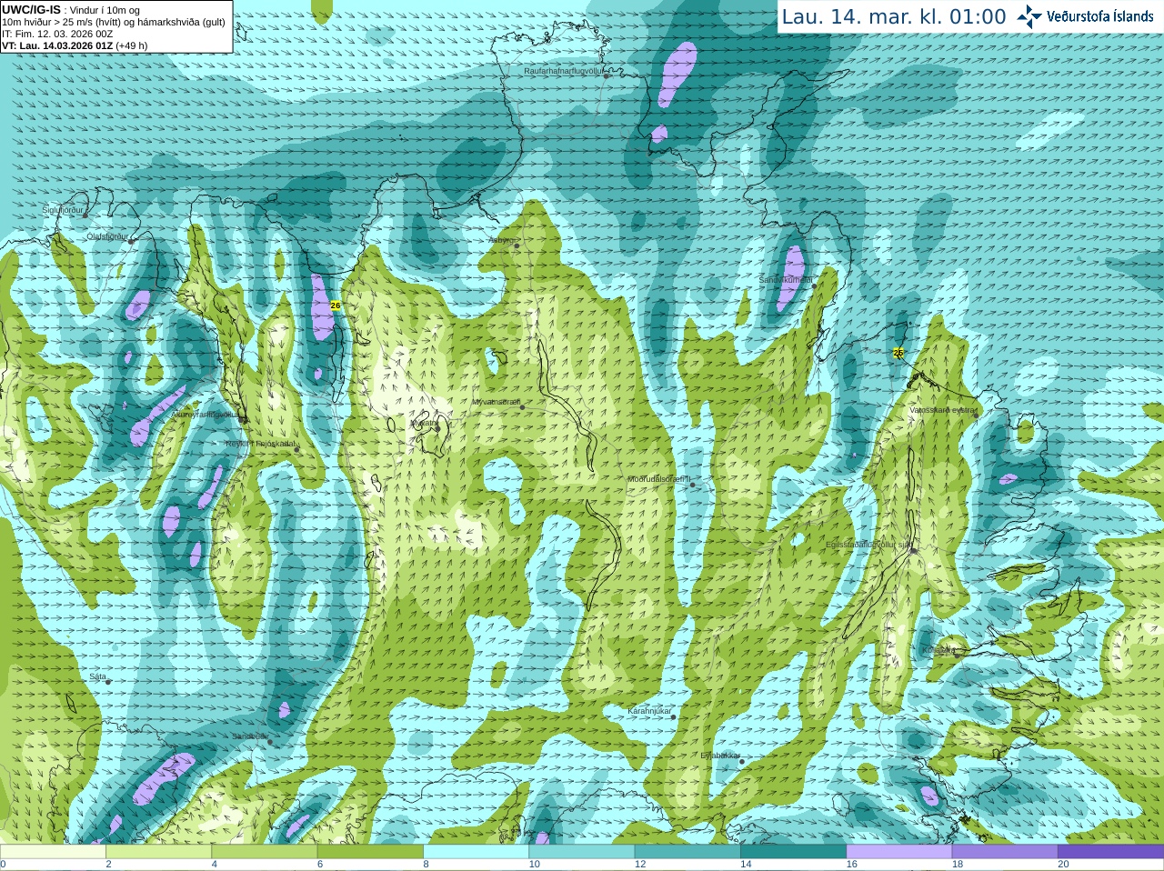The height and width of the screenshot is (871, 1164).
Task: Select the Sandbúðir station label
Action: click(249, 736)
